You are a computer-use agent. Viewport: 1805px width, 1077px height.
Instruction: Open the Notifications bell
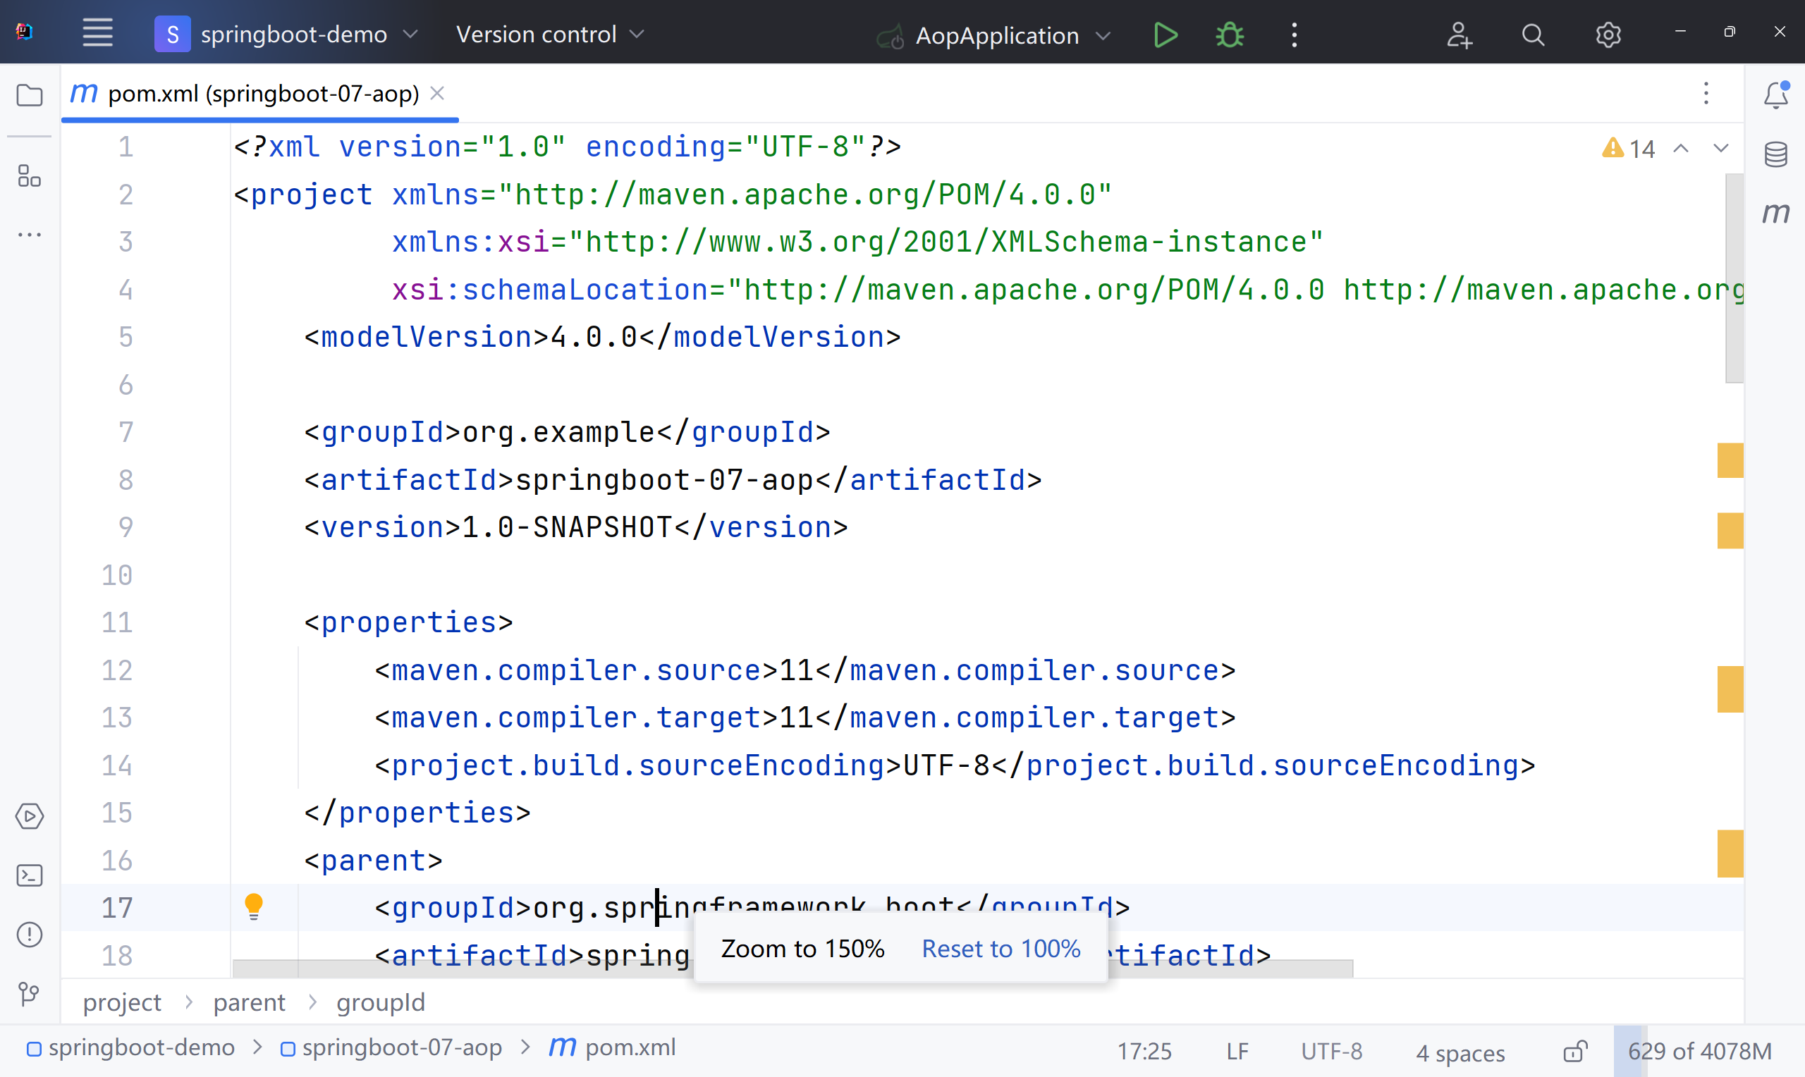pos(1775,95)
